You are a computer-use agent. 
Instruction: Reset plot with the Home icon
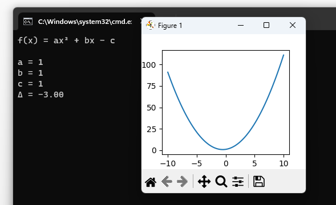151,182
